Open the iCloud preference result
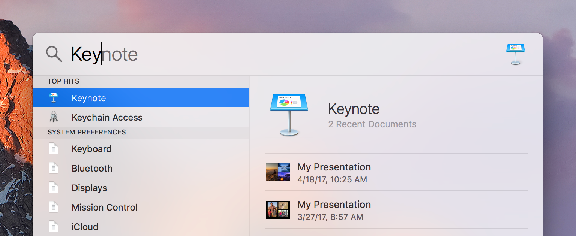This screenshot has width=576, height=236. [x=85, y=227]
